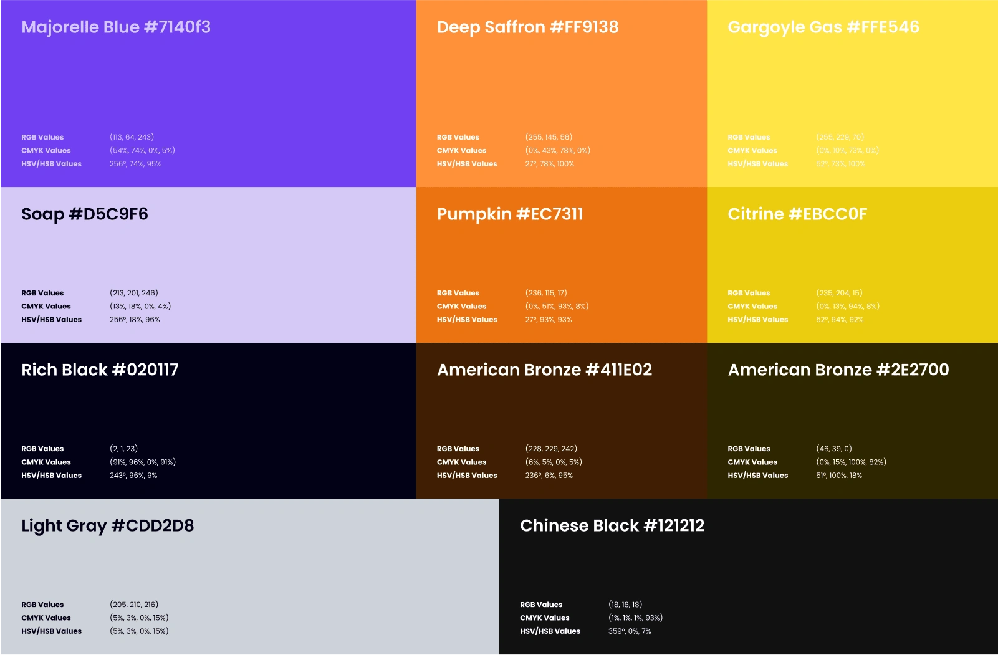Click the title 'Majorelle Blue #7140f3'
998x655 pixels.
(x=116, y=27)
